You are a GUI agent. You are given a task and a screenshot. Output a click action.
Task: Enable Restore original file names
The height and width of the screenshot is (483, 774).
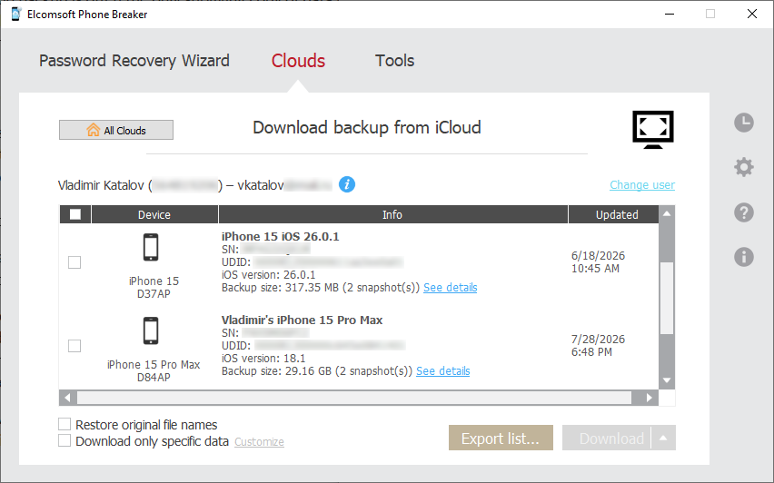click(64, 424)
